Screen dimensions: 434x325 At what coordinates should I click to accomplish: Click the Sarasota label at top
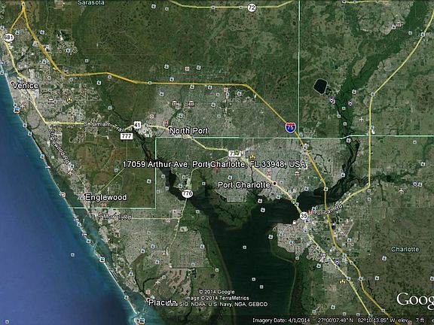[x=91, y=3]
